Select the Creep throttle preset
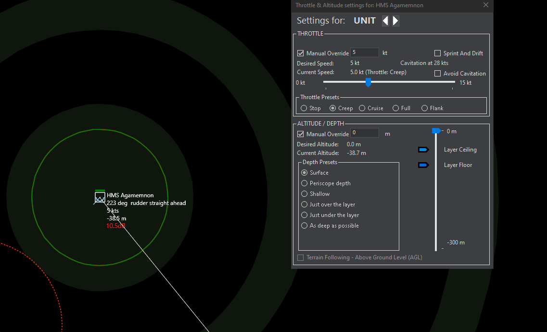This screenshot has height=332, width=547. 333,108
